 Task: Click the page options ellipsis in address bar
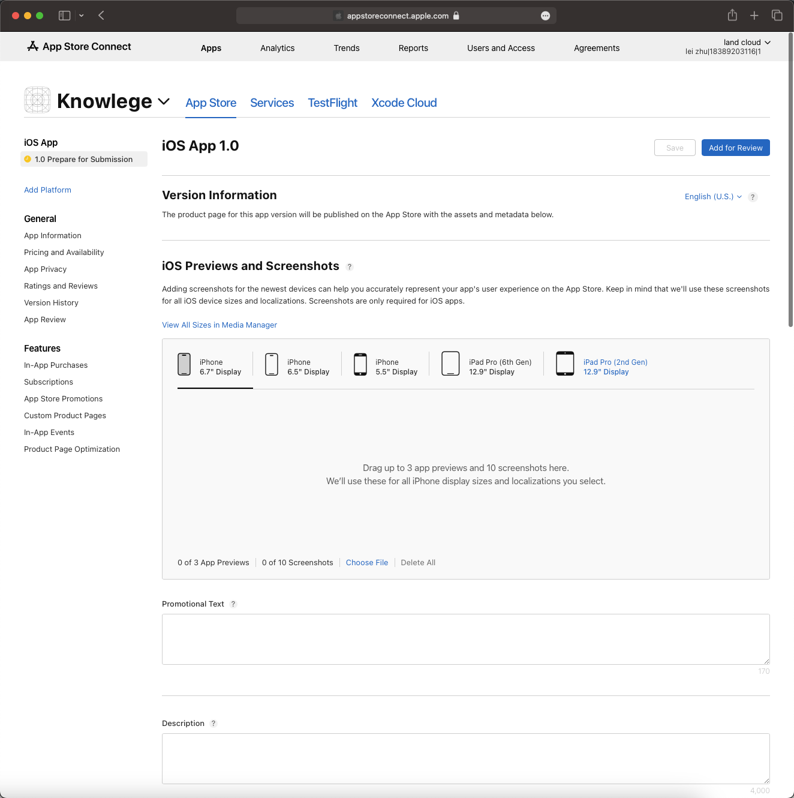[545, 16]
